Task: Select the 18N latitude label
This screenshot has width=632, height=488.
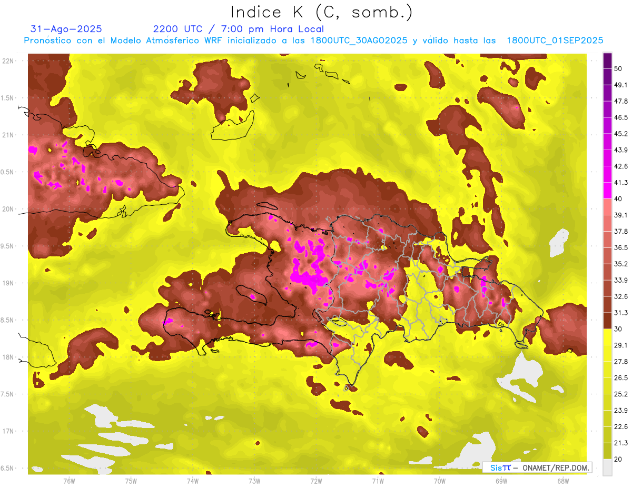Action: point(8,357)
